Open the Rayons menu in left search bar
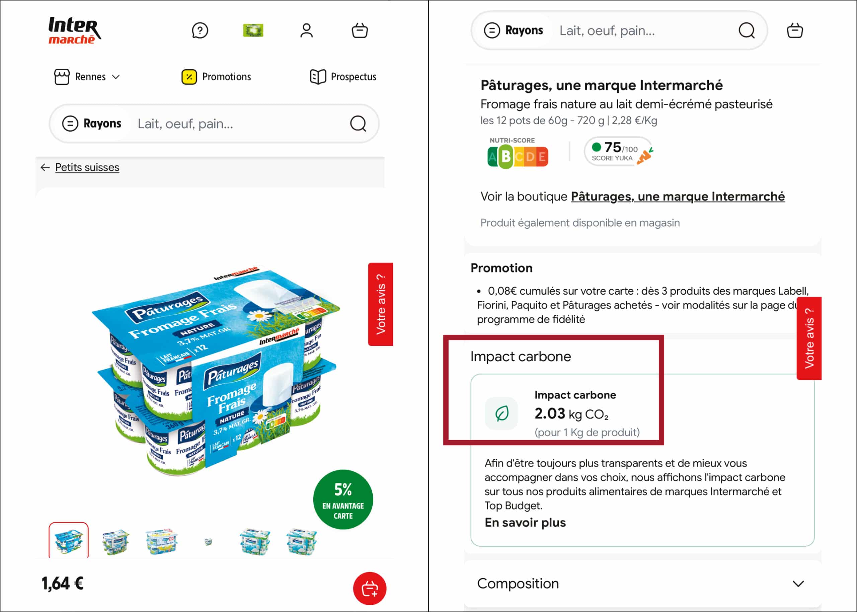Viewport: 857px width, 612px height. pyautogui.click(x=92, y=123)
